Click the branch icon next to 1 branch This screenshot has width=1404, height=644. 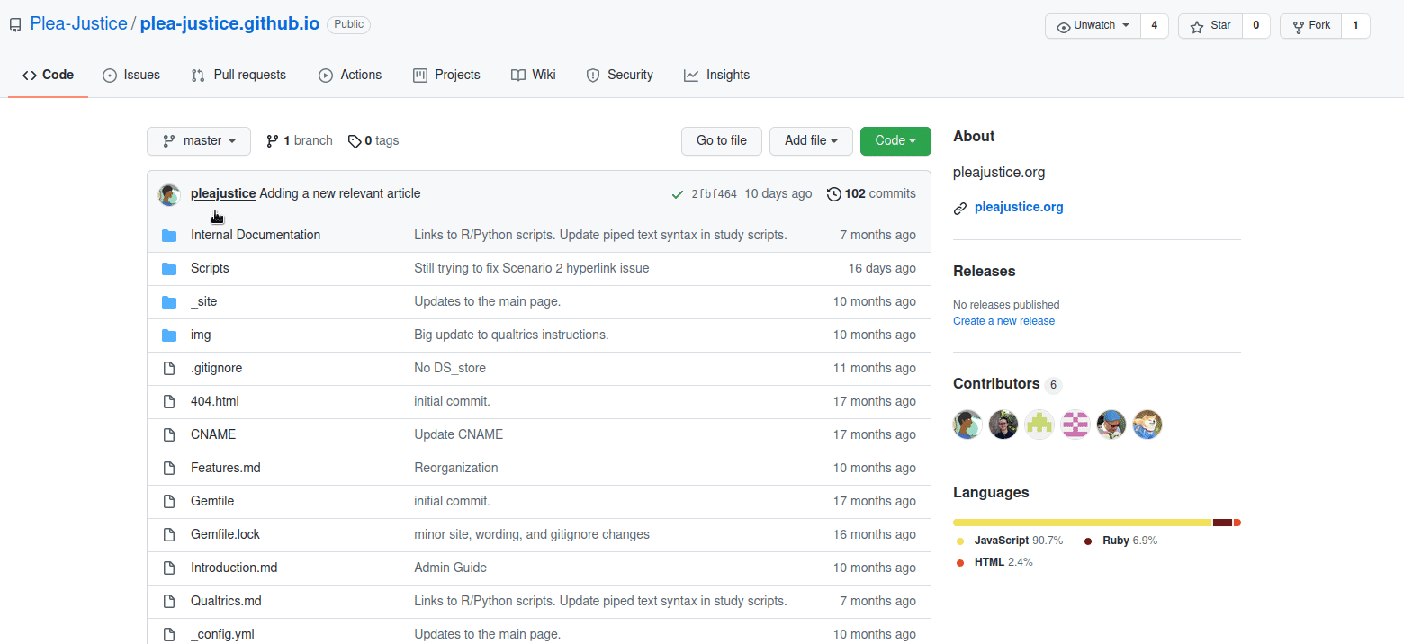click(x=273, y=141)
